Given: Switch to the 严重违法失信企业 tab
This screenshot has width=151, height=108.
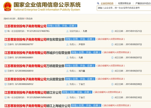Looking at the screenshot, I should 143,4.
